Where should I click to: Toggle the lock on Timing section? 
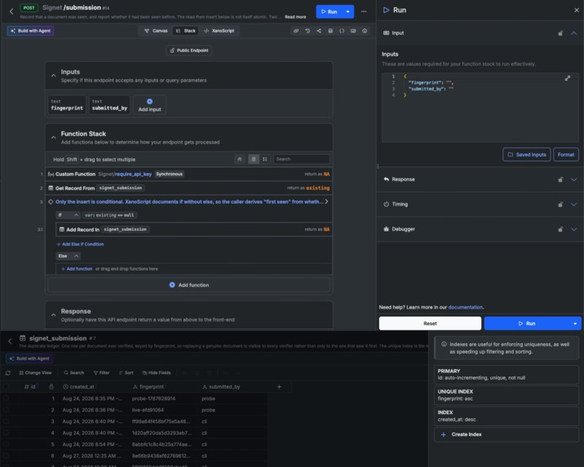(560, 205)
